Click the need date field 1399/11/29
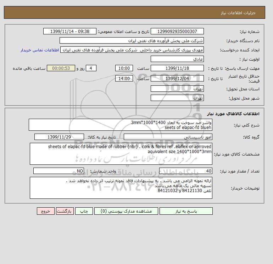 click(x=59, y=137)
